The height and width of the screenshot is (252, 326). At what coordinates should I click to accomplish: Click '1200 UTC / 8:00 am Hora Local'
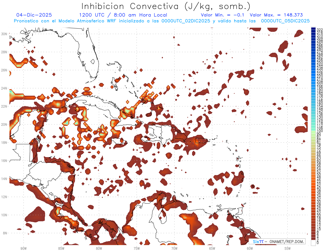point(123,15)
